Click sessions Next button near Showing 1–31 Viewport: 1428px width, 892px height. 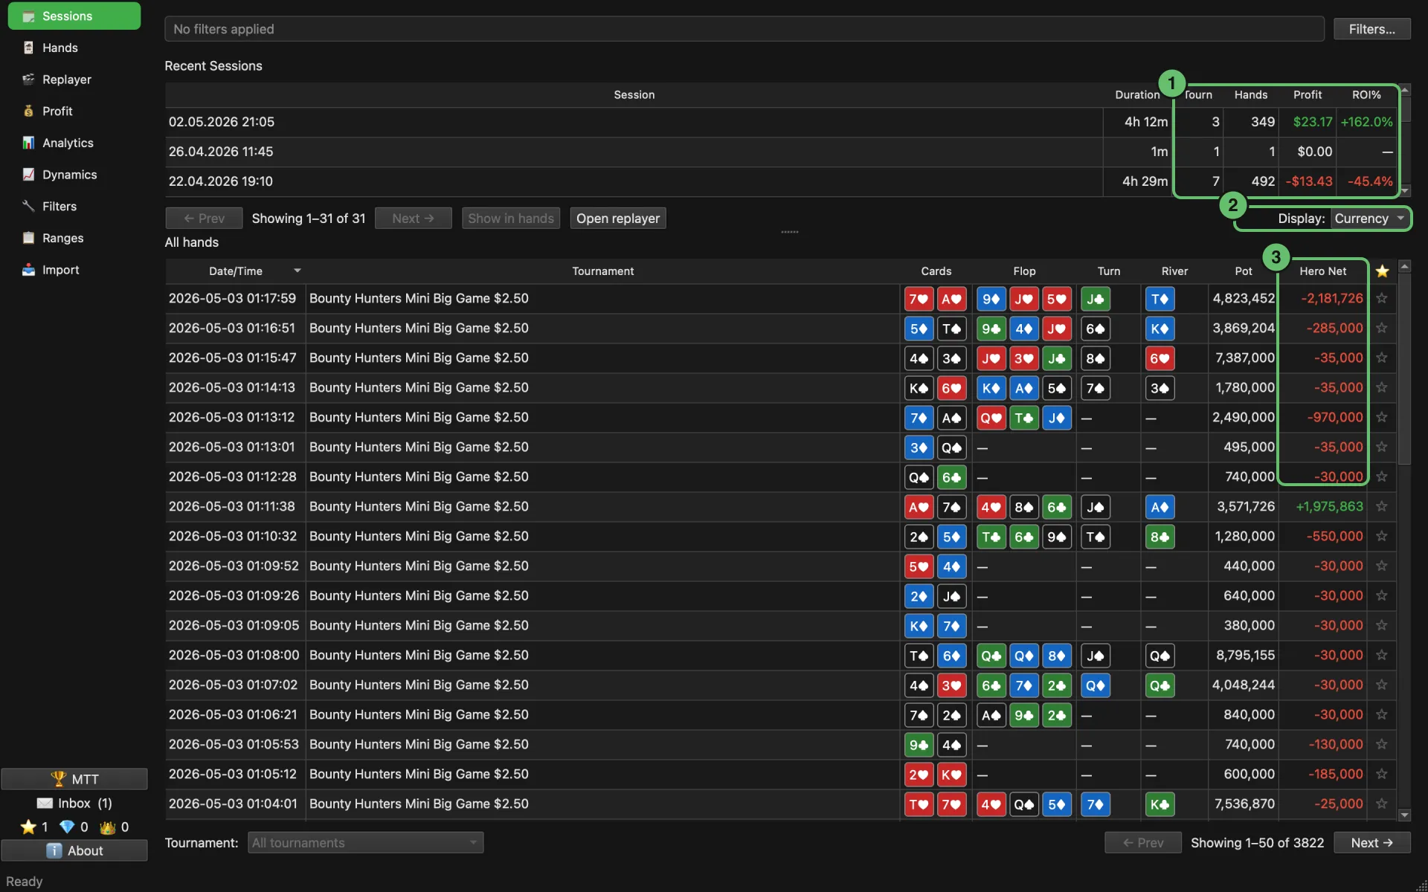tap(413, 219)
